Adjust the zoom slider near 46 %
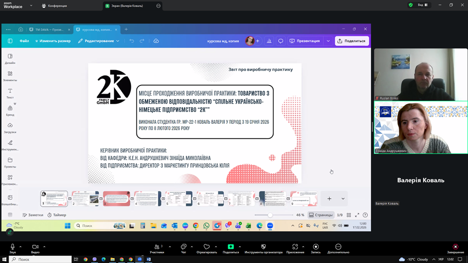This screenshot has width=468, height=263. pos(270,215)
